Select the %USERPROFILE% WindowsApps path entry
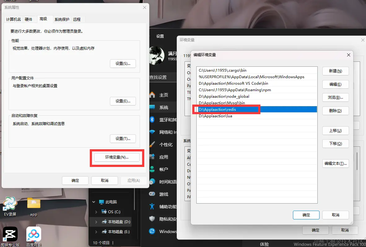 (x=257, y=77)
